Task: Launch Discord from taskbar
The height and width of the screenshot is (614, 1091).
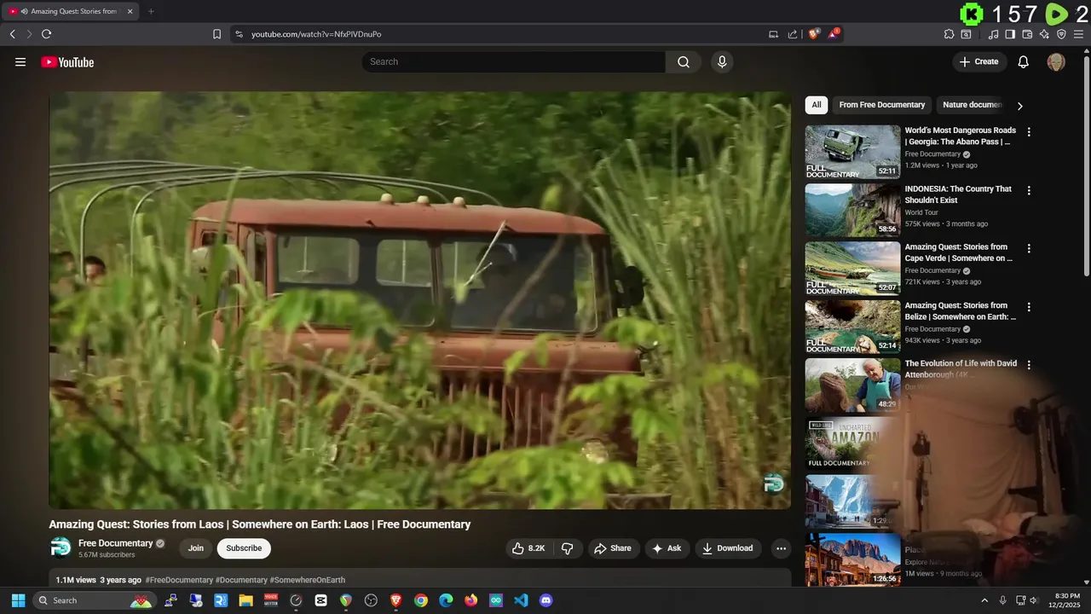Action: pos(546,600)
